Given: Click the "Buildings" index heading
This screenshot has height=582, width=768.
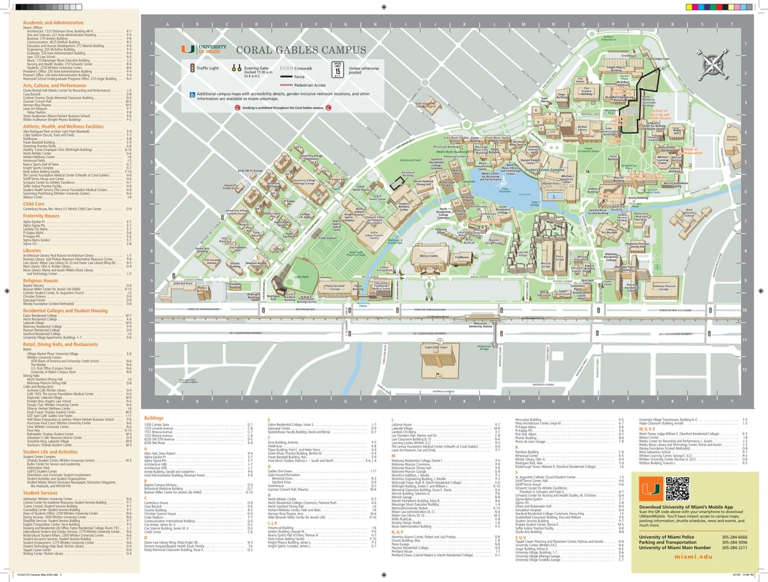Looking at the screenshot, I should 154,417.
